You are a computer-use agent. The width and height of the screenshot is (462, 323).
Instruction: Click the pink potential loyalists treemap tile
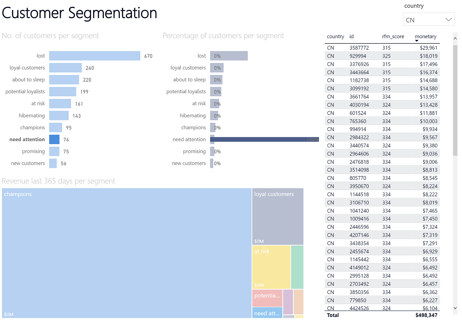pyautogui.click(x=267, y=298)
